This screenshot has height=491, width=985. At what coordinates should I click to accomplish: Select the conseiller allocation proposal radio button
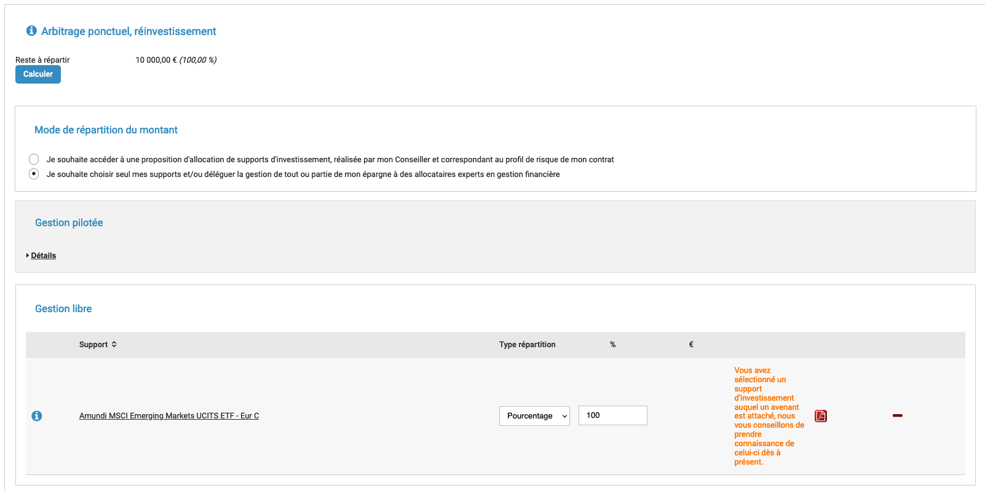(x=34, y=159)
